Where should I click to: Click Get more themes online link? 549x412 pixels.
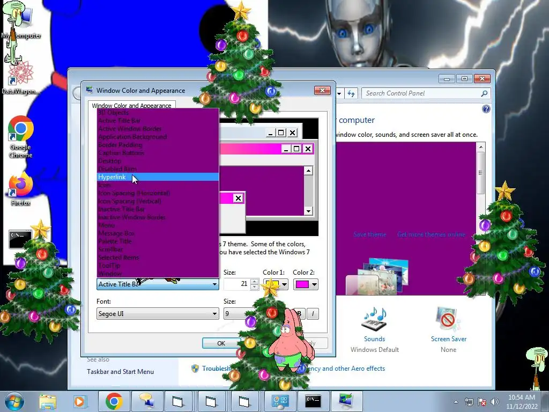[431, 234]
